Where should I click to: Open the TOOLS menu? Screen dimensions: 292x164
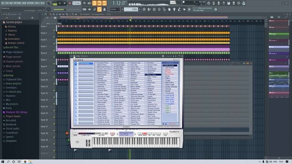[37, 3]
